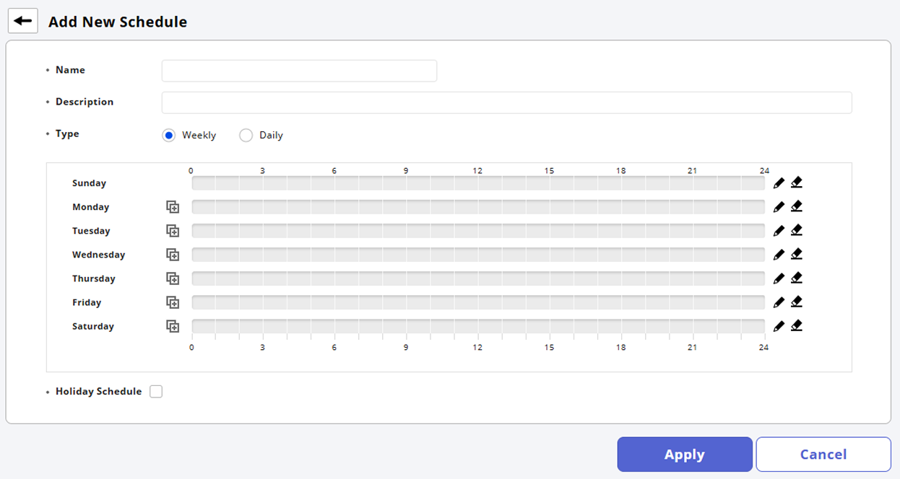
Task: Click the Friday timeline bar at hour 9
Action: pyautogui.click(x=407, y=302)
